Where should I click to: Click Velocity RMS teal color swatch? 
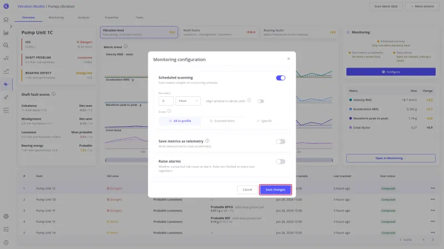tap(351, 100)
